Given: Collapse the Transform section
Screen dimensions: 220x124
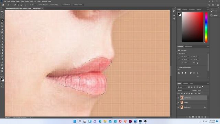Looking at the screenshot, I should click(178, 54).
